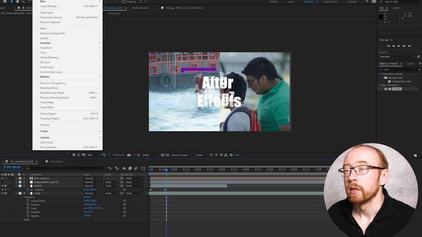Open the graph editor icon
This screenshot has width=422, height=237.
coord(143,169)
